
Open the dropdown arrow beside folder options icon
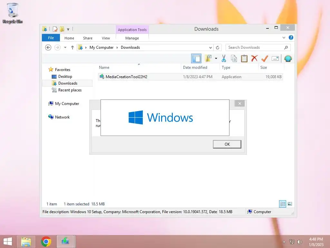pos(216,58)
